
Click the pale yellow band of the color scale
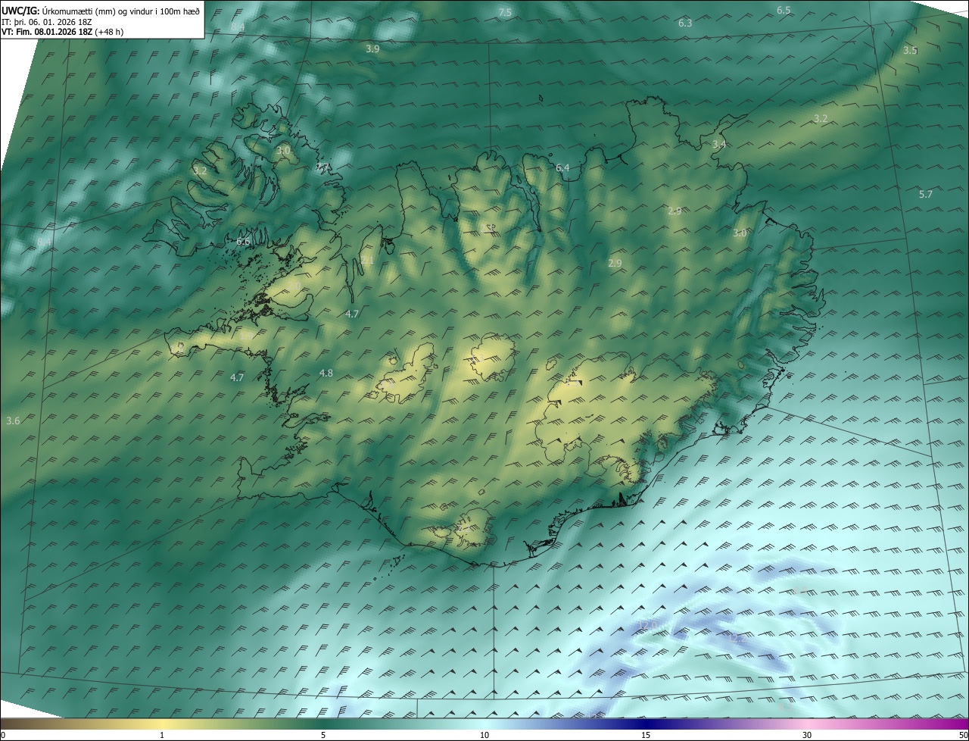coord(163,724)
